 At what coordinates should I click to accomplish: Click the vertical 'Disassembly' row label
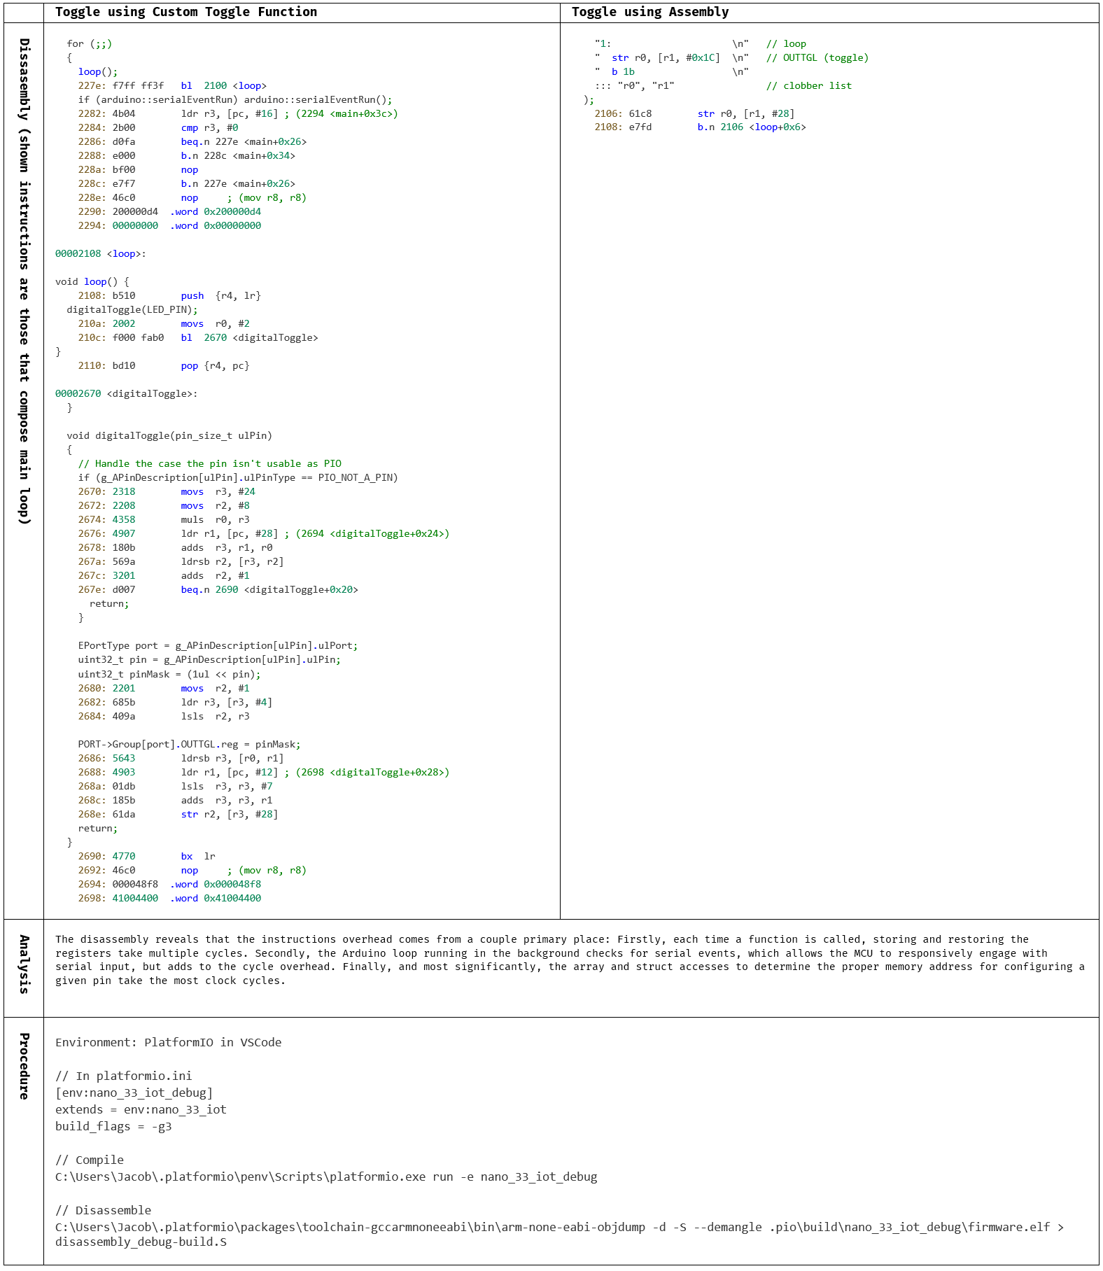[24, 280]
